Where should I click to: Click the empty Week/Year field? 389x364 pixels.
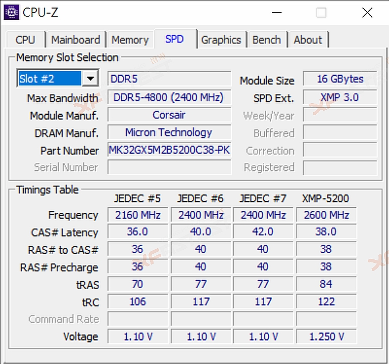tap(340, 115)
